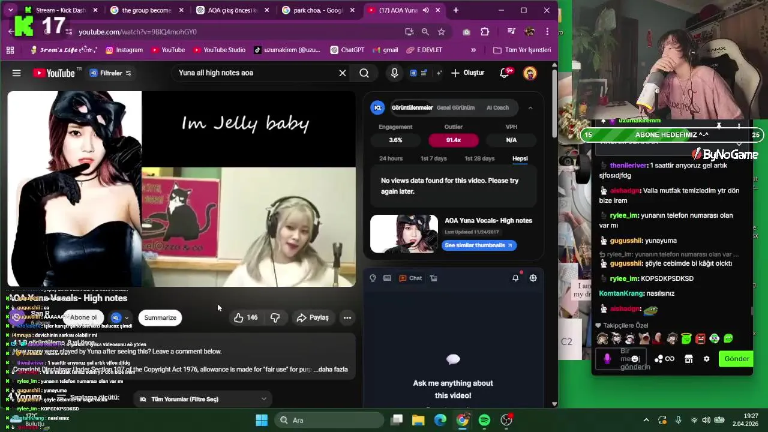The height and width of the screenshot is (432, 768).
Task: Click the taskbar Ara search box
Action: (329, 420)
